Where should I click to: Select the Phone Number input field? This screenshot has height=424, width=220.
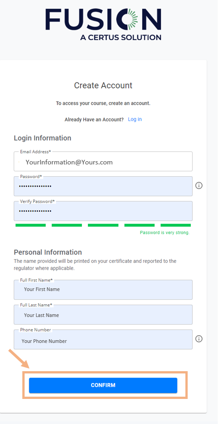[x=103, y=339]
